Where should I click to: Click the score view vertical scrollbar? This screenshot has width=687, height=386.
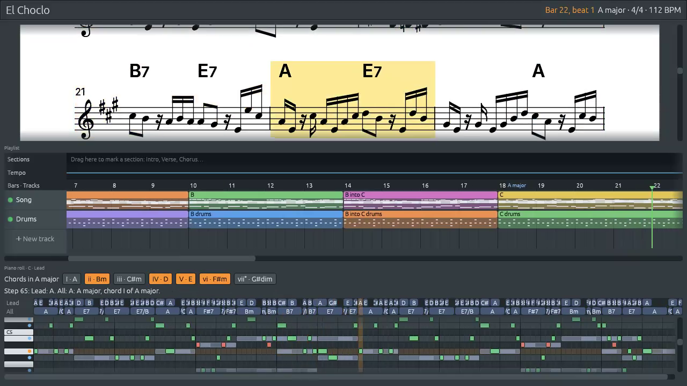[680, 70]
